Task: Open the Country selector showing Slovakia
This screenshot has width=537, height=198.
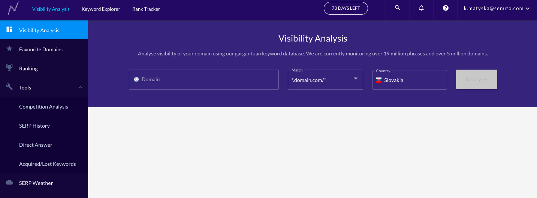Action: pos(409,80)
